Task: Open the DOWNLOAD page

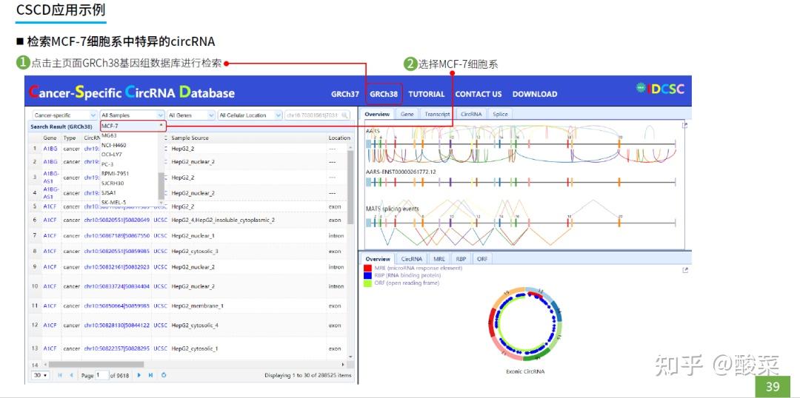Action: tap(535, 94)
